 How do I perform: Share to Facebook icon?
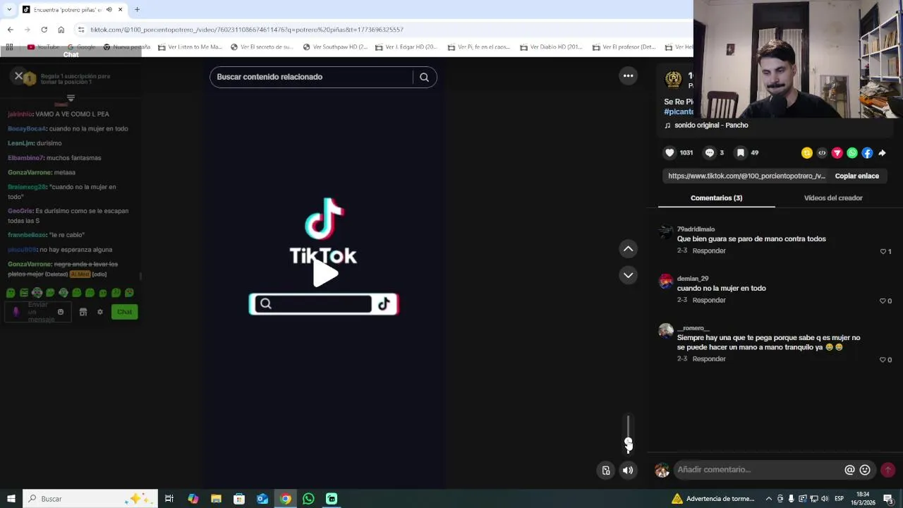tap(867, 152)
